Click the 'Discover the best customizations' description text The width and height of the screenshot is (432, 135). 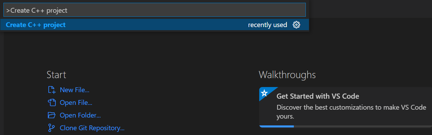click(x=351, y=112)
